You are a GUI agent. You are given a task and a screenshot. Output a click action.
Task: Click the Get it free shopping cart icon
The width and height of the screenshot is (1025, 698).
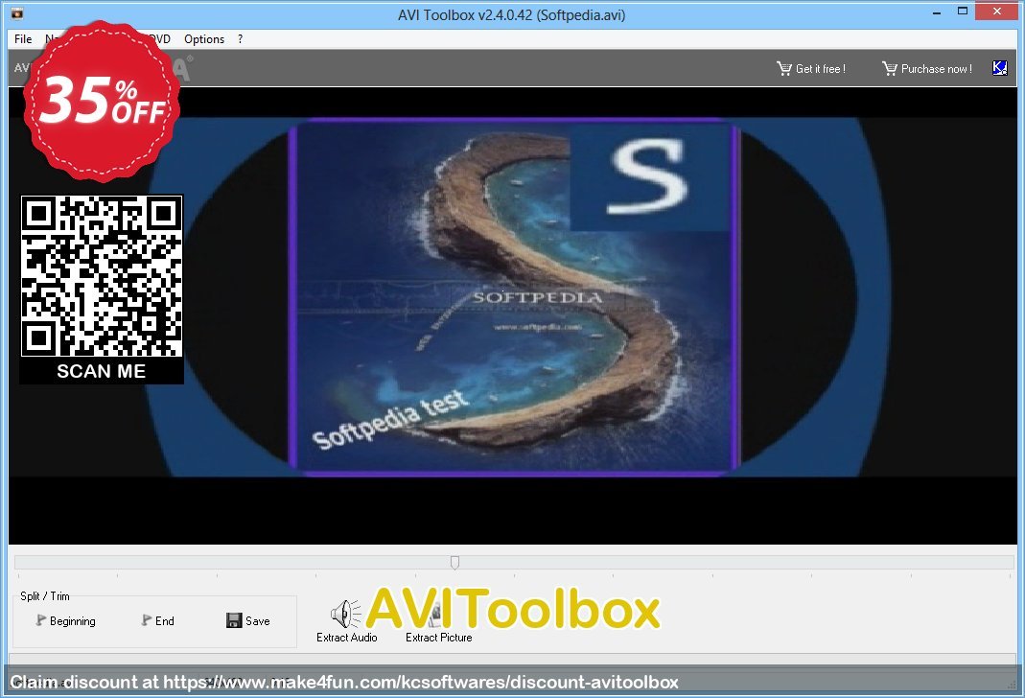[783, 68]
